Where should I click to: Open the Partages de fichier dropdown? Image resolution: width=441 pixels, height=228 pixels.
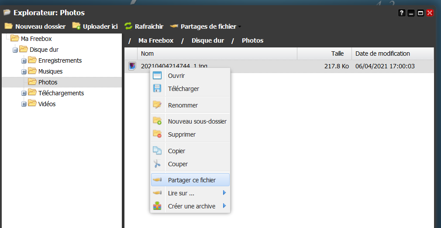point(240,27)
